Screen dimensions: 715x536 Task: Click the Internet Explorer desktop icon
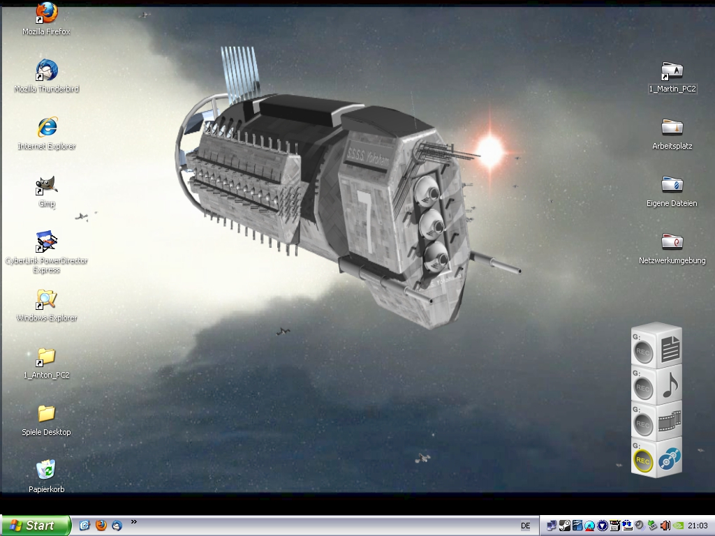point(46,128)
